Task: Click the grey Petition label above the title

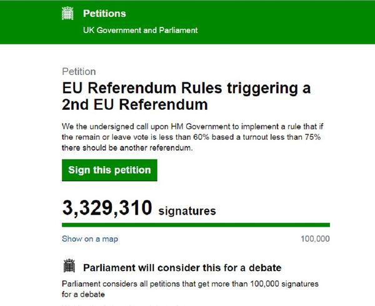Action: coord(79,71)
